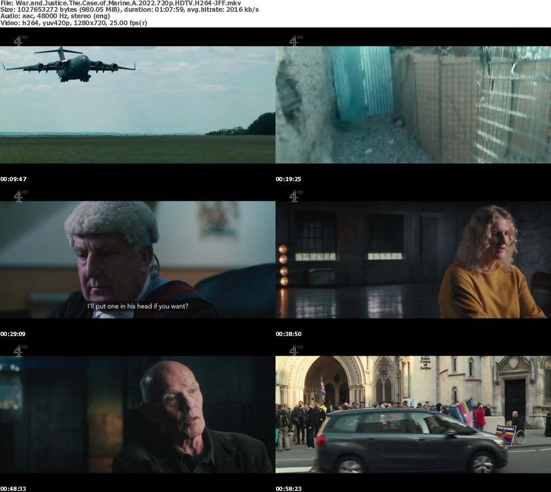Click the Channel 4 HD logo above the corrugated fence frame
Image resolution: width=551 pixels, height=492 pixels.
pyautogui.click(x=295, y=40)
